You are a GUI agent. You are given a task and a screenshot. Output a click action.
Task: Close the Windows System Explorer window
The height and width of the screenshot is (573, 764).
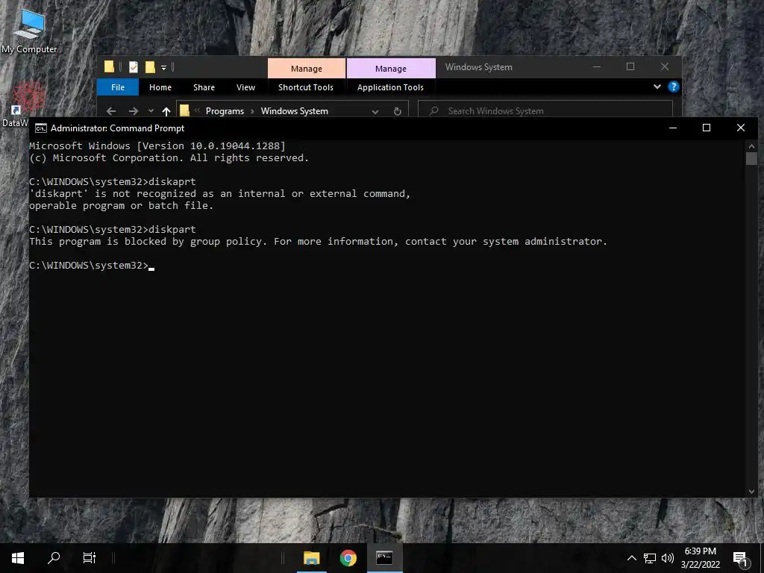tap(665, 66)
